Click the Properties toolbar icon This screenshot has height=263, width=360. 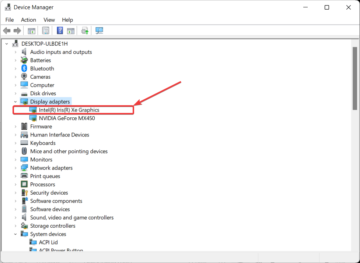[45, 31]
